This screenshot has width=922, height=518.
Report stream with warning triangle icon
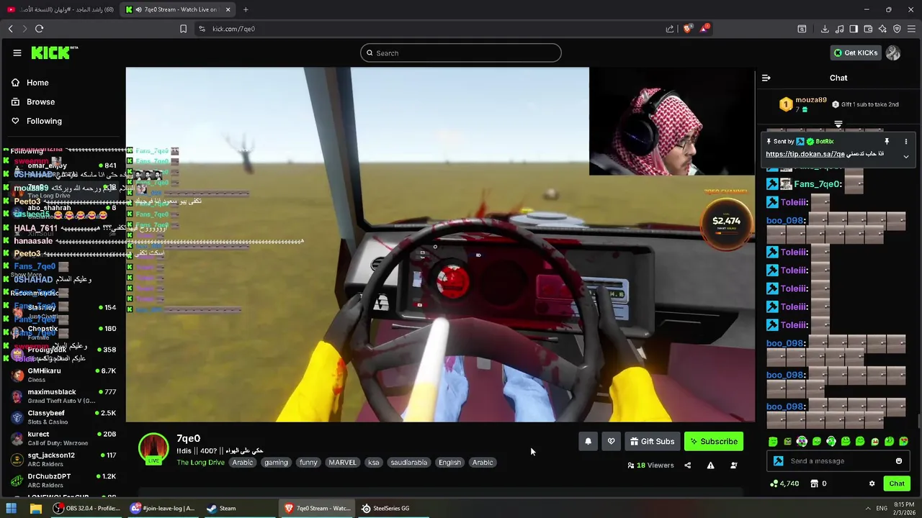tap(710, 465)
